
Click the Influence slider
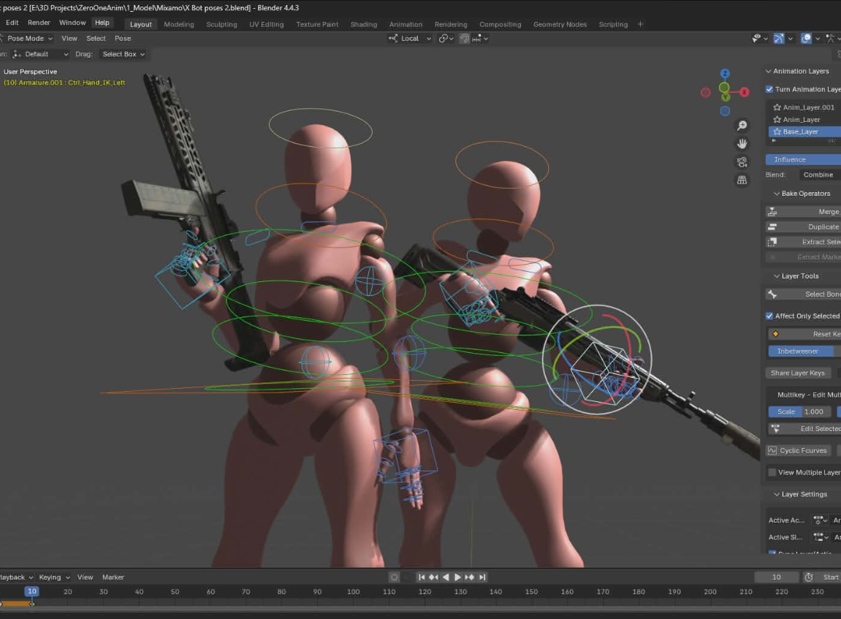click(x=802, y=159)
